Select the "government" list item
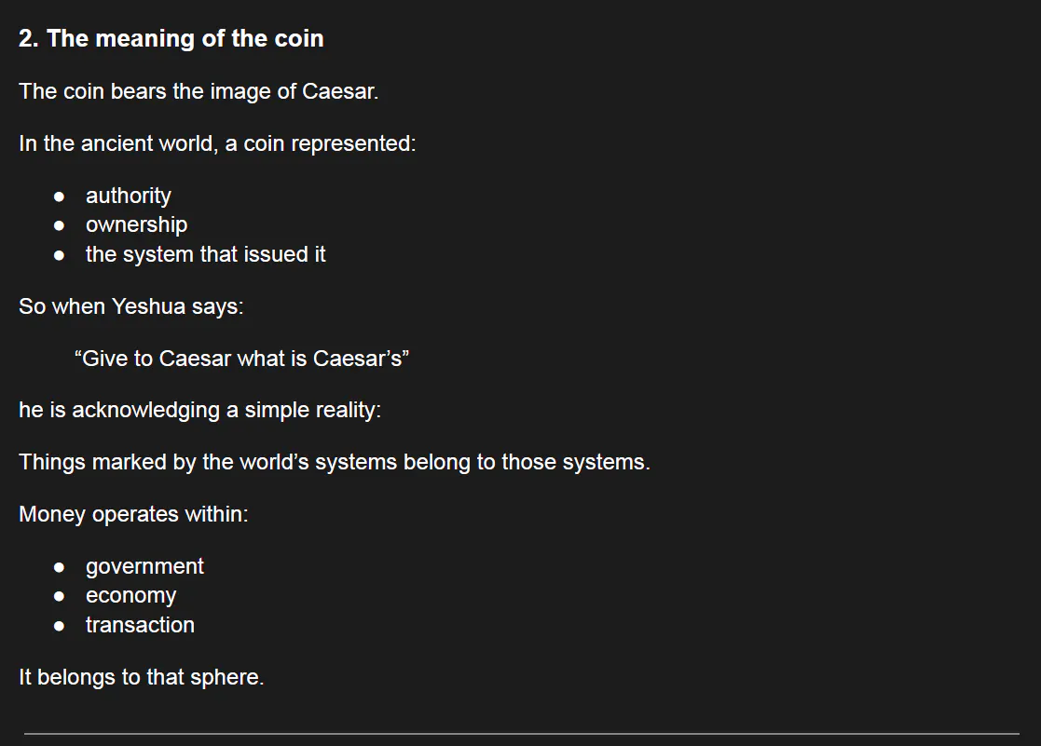The image size is (1041, 746). click(144, 566)
